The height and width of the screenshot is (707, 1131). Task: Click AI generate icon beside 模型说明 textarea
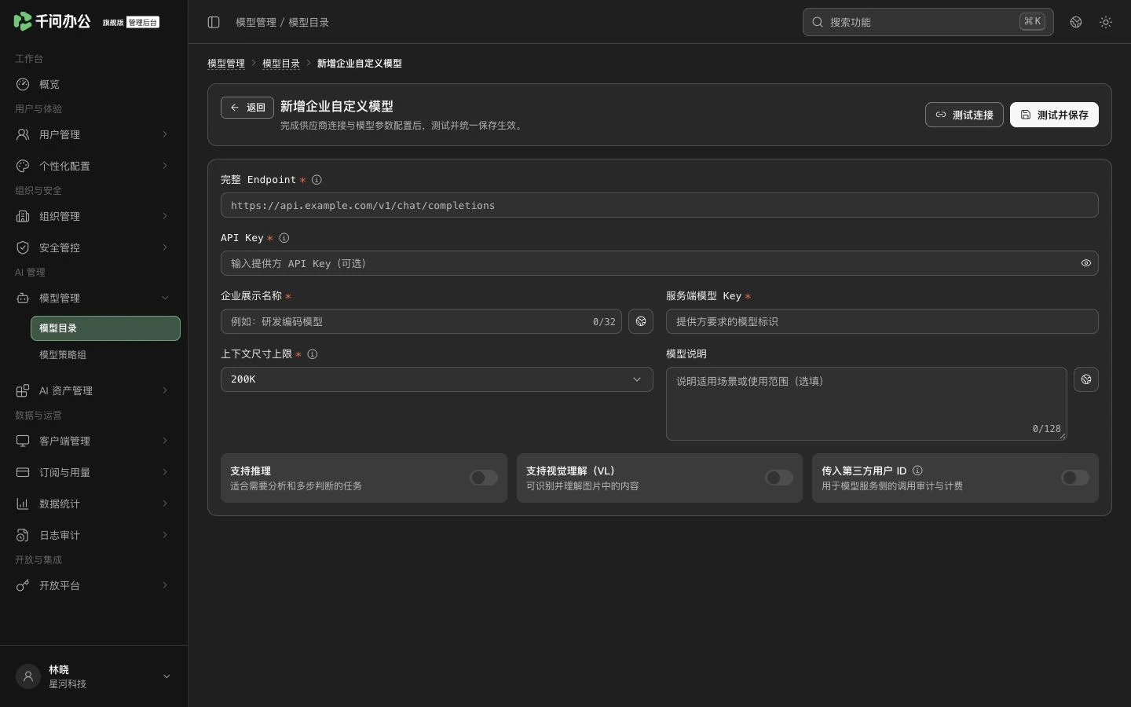pyautogui.click(x=1086, y=379)
